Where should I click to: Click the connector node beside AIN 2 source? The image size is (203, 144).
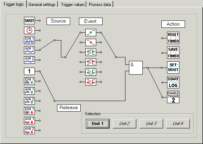(x=39, y=60)
